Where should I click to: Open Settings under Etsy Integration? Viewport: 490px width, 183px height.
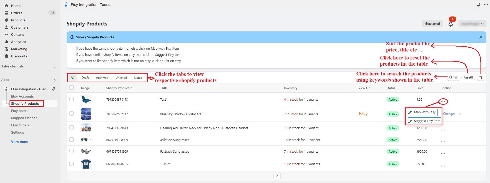[17, 132]
